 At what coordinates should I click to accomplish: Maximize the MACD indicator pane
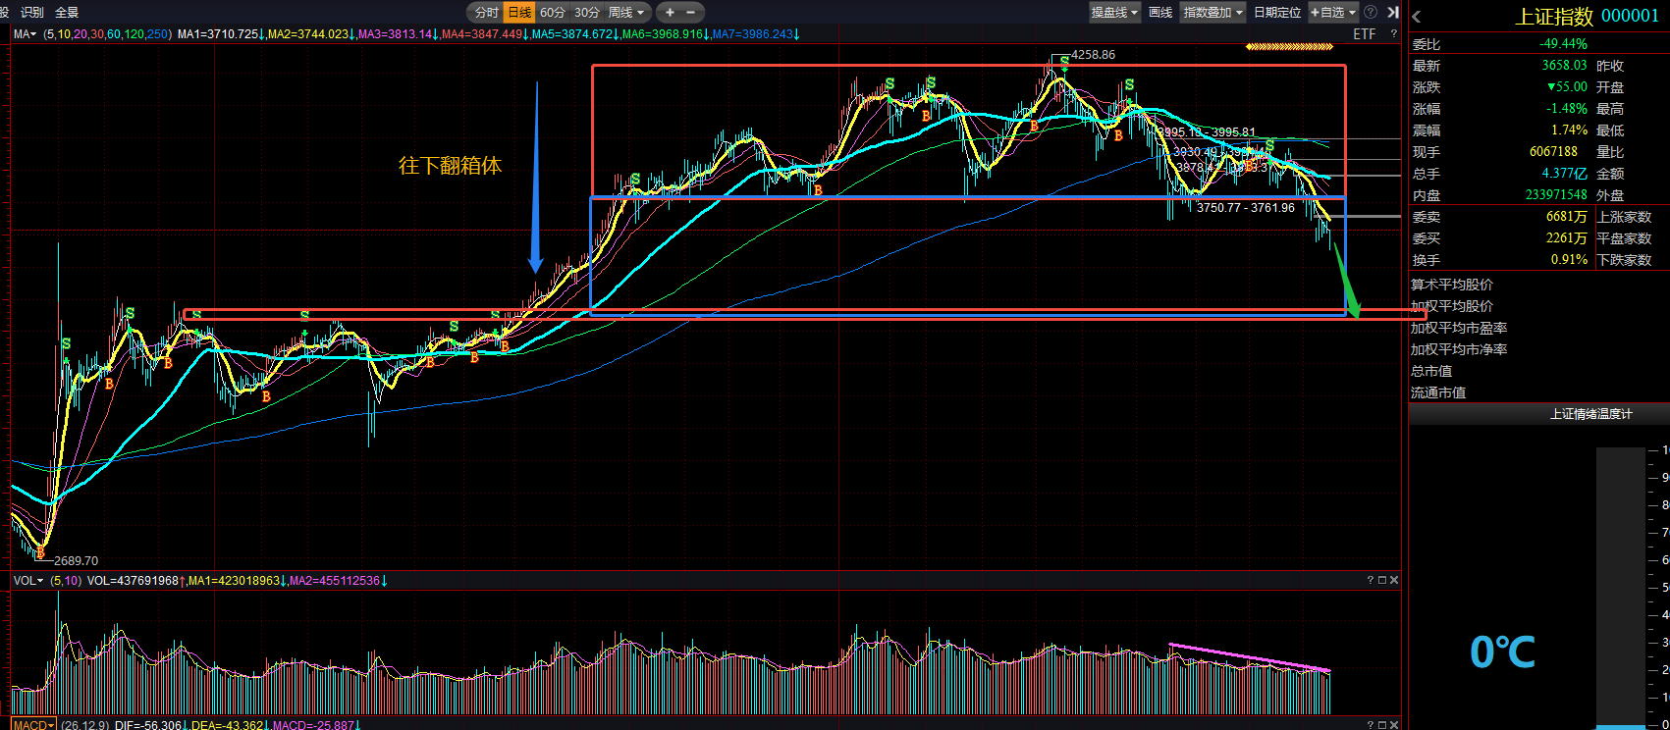point(1382,725)
